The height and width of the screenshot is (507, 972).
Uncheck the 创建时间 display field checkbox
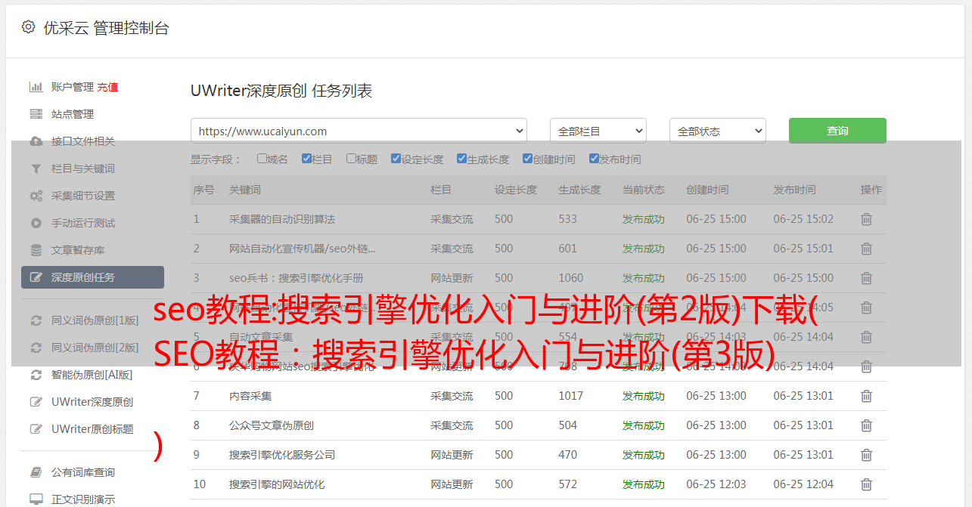[527, 159]
